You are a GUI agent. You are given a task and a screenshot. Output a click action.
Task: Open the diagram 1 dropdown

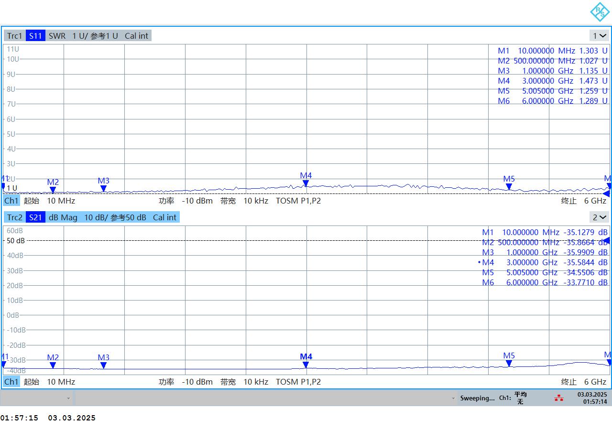600,36
